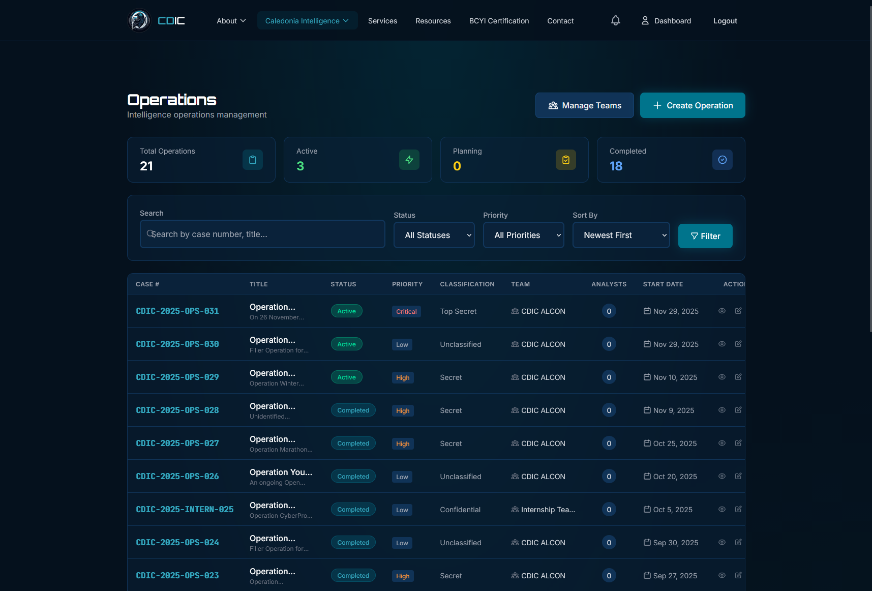
Task: Click the search by case number field
Action: click(x=262, y=234)
